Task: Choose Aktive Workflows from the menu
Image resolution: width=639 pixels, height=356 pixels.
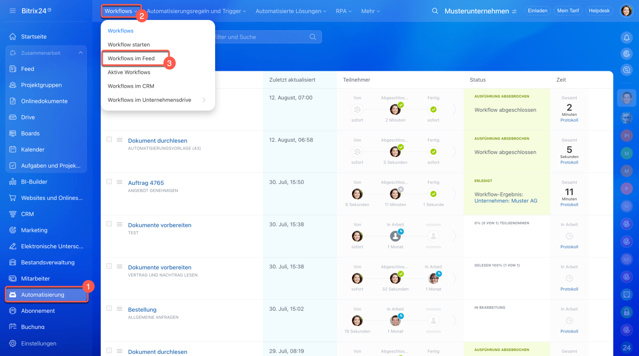Action: [x=129, y=72]
